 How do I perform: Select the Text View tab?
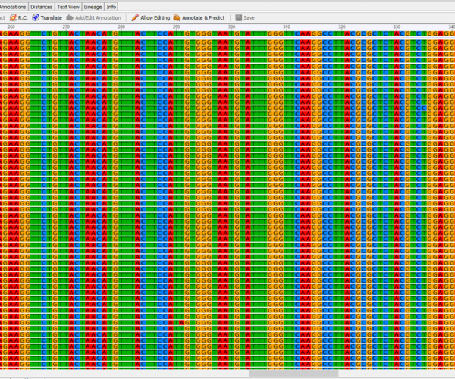[67, 6]
